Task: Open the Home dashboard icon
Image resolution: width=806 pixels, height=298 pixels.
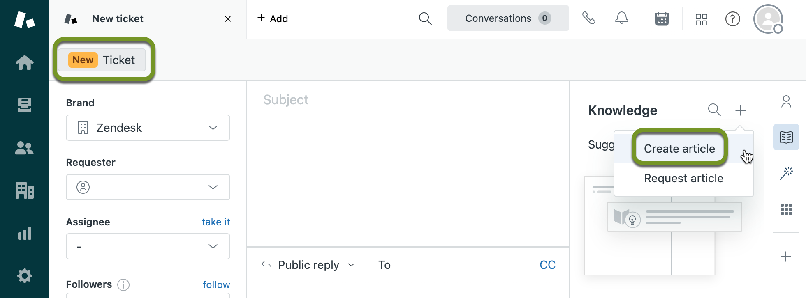Action: point(25,63)
